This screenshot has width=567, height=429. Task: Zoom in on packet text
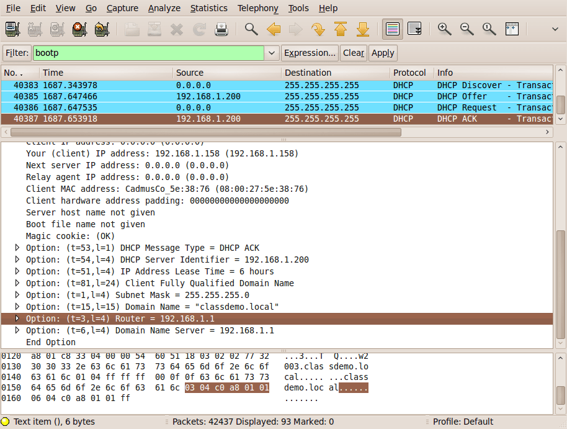pos(444,29)
